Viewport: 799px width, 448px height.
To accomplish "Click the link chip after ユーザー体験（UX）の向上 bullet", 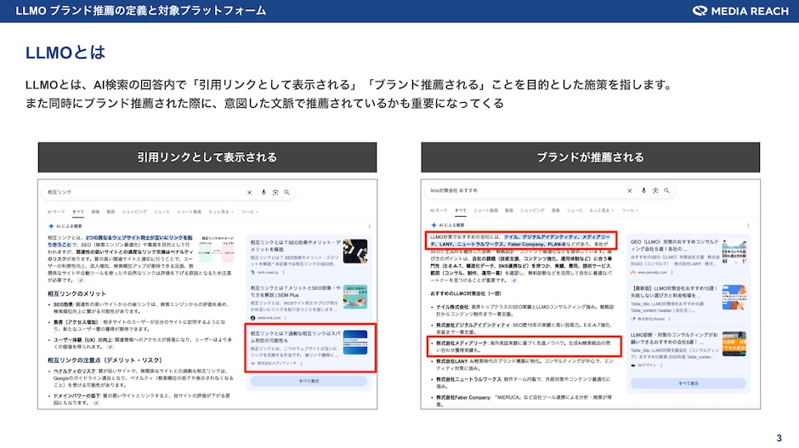I will click(x=110, y=347).
